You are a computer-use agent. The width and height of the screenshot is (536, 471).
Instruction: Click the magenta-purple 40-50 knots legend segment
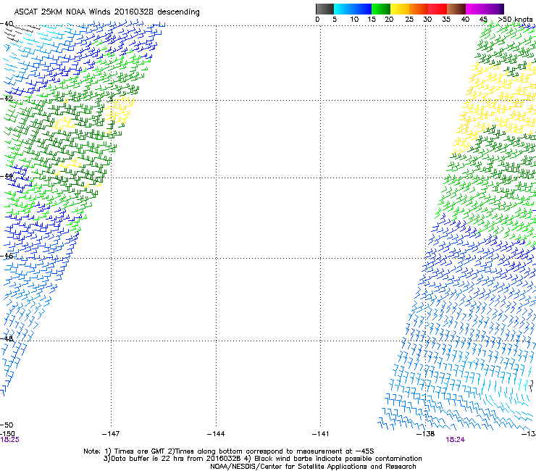pyautogui.click(x=485, y=9)
